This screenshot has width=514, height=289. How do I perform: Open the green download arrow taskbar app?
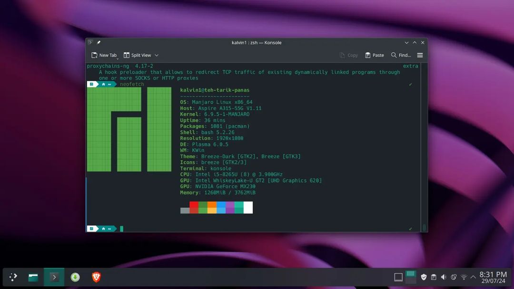[x=75, y=277]
